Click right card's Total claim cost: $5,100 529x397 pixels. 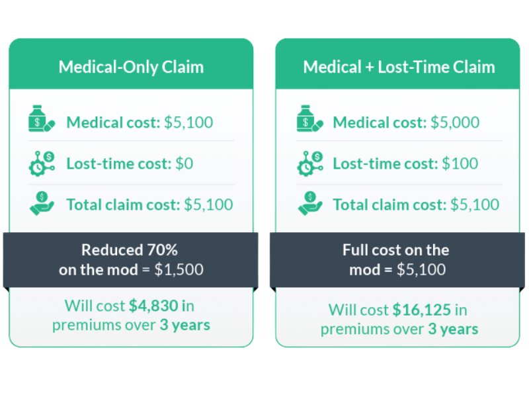pyautogui.click(x=416, y=204)
